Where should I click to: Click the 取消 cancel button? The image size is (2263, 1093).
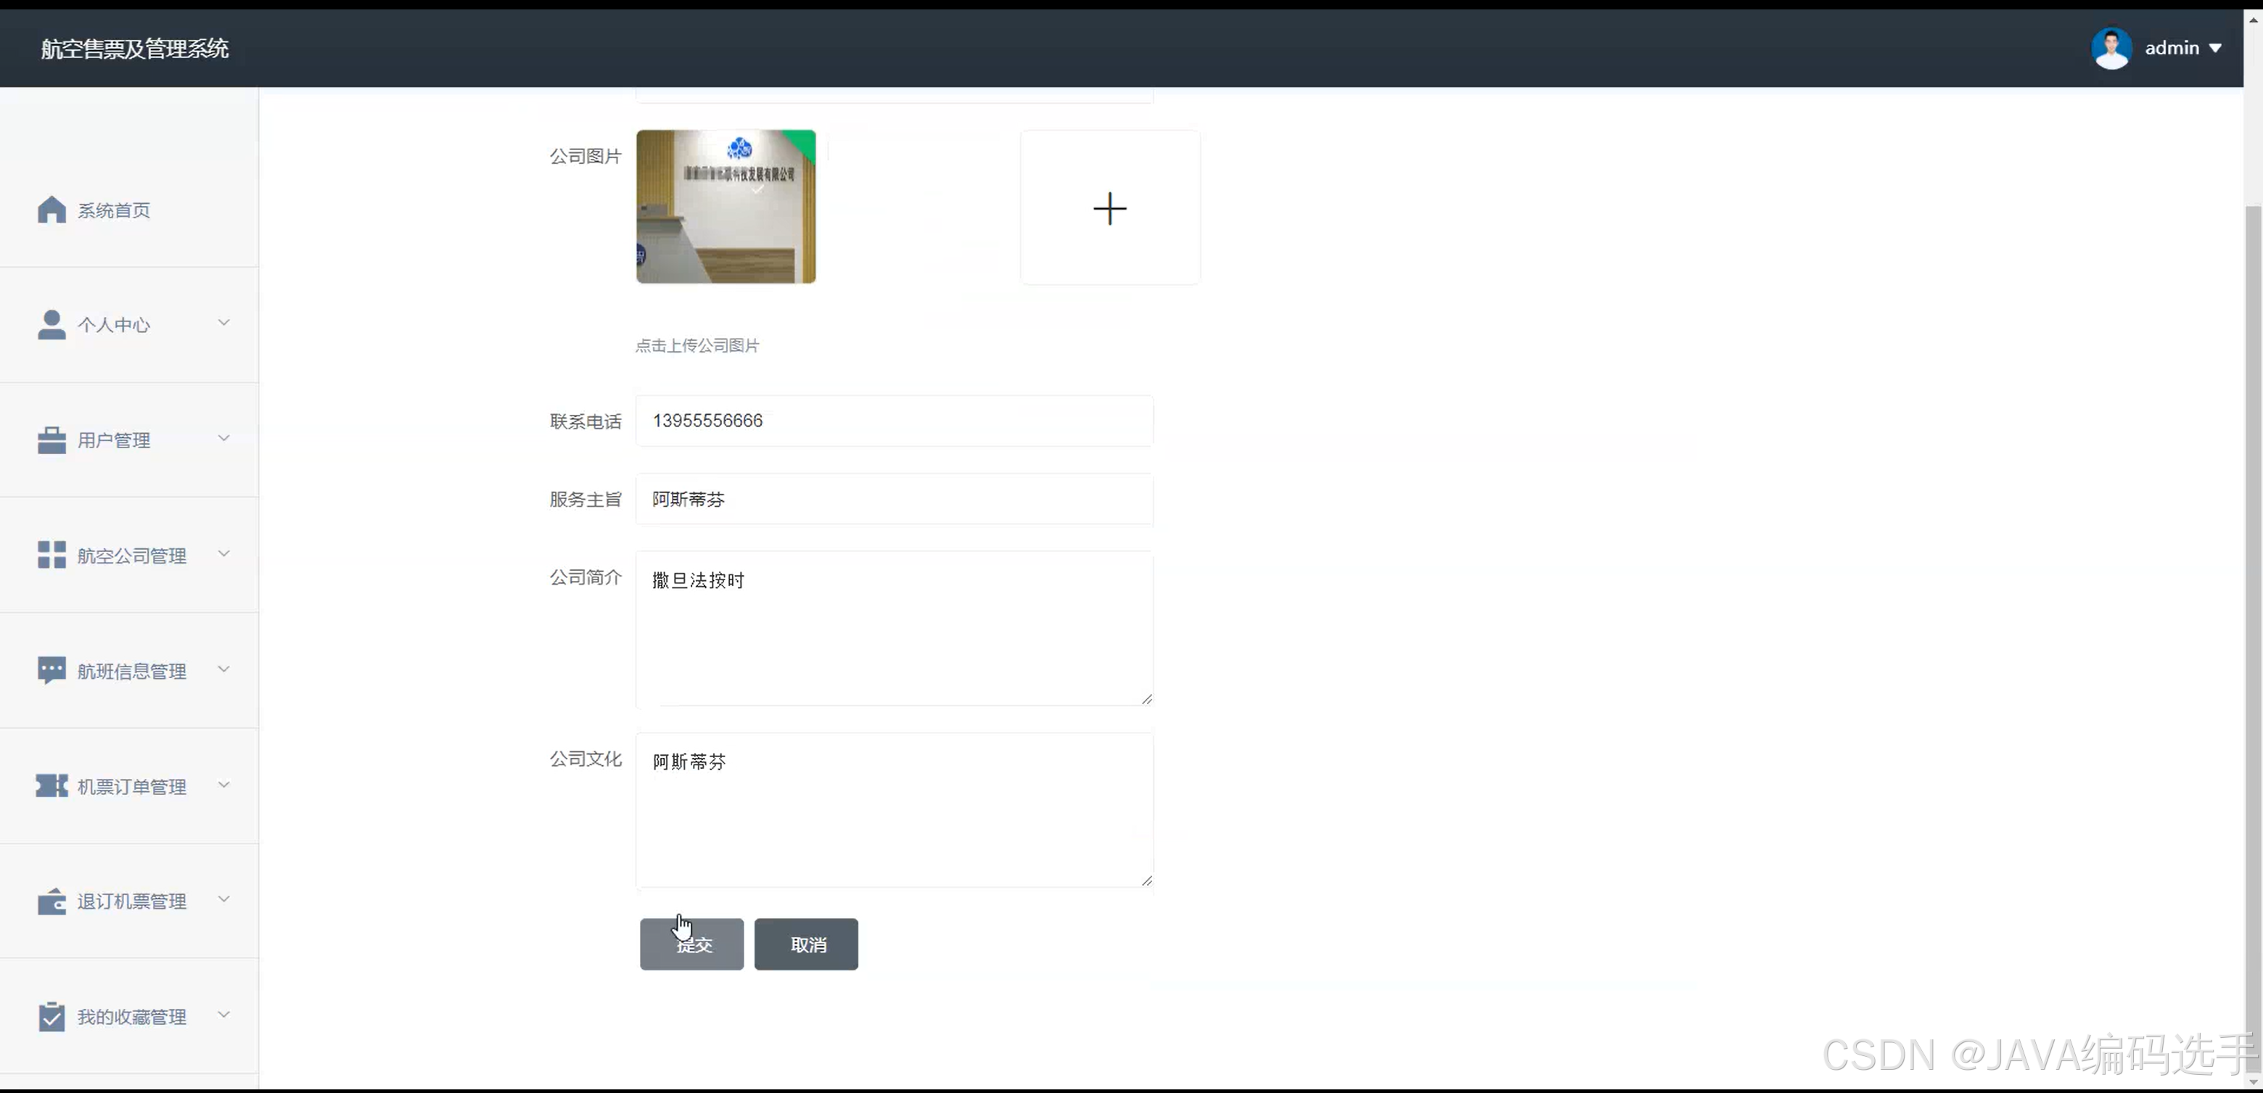805,944
